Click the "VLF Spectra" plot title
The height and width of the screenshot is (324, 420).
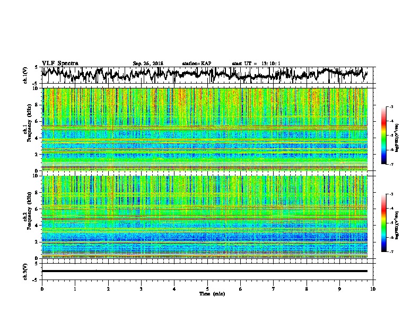[x=60, y=64]
